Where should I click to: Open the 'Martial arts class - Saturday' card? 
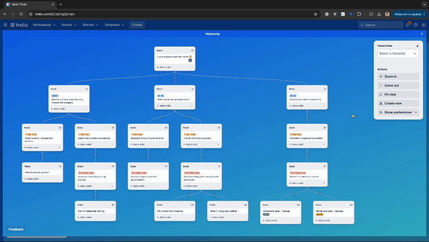[x=334, y=213]
